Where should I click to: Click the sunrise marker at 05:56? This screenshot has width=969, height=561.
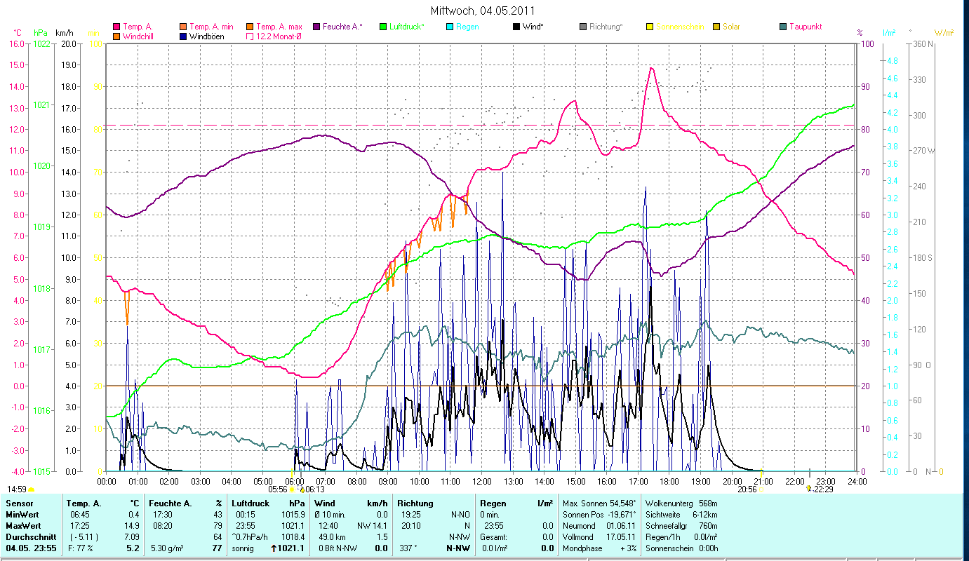pyautogui.click(x=292, y=489)
